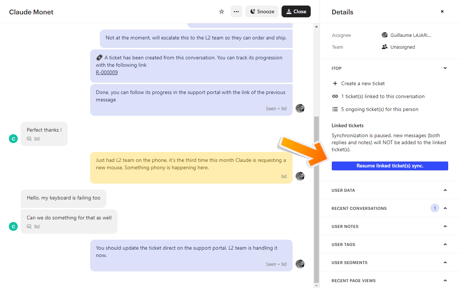Click Claude's green avatar beside Perfect thanks
This screenshot has height=288, width=460.
tap(13, 139)
